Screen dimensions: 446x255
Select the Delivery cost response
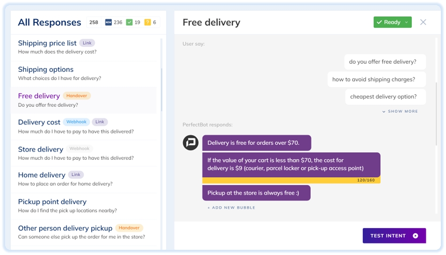point(84,127)
